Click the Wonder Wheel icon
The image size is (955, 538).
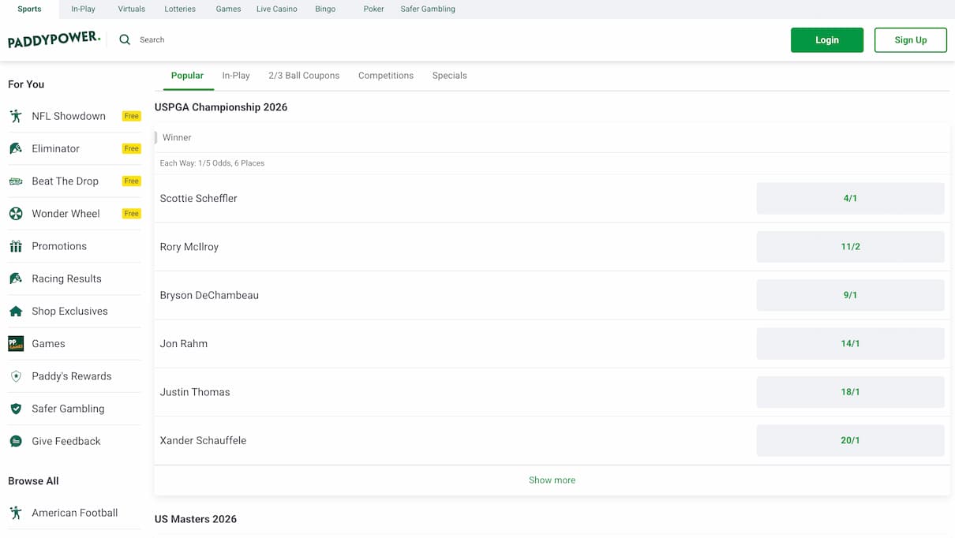16,214
